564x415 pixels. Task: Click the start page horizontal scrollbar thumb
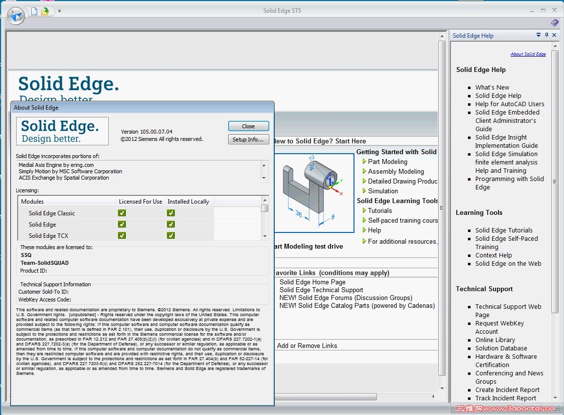coord(326,397)
